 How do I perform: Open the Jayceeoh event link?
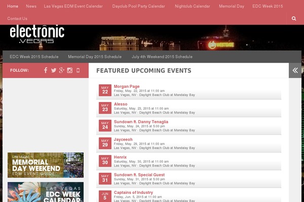tap(123, 139)
